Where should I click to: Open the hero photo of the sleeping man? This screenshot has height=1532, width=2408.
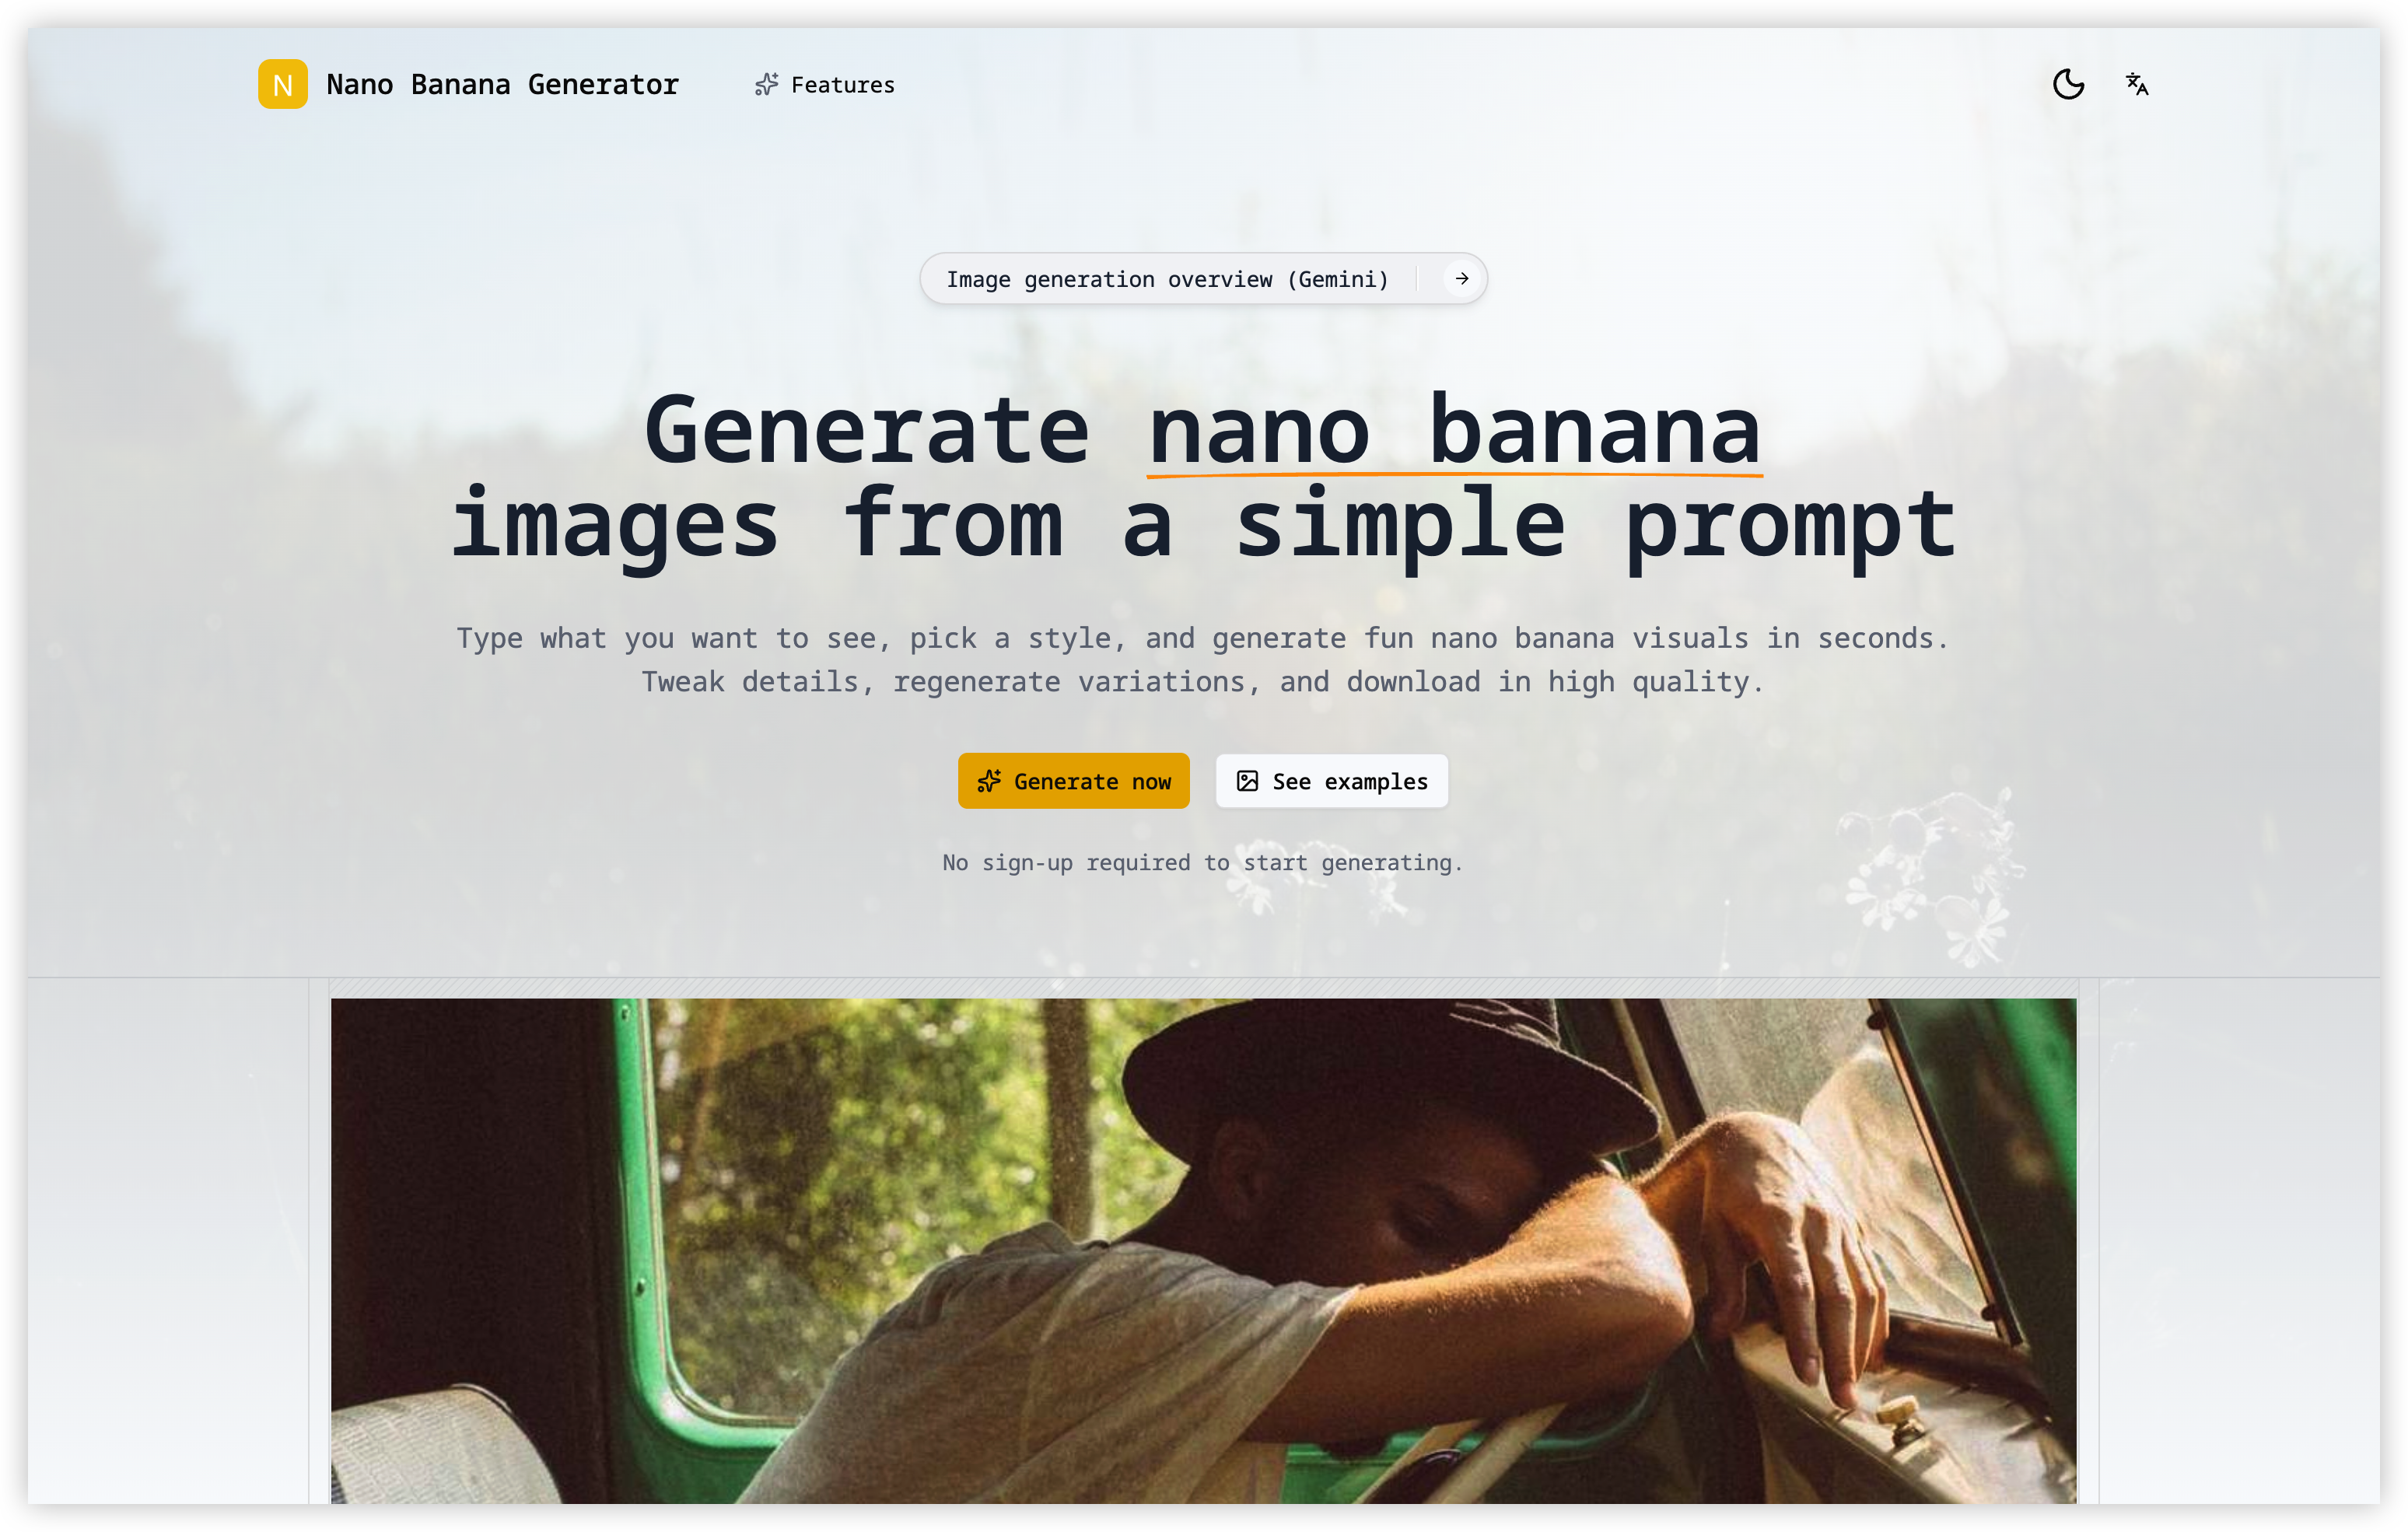[1203, 1250]
